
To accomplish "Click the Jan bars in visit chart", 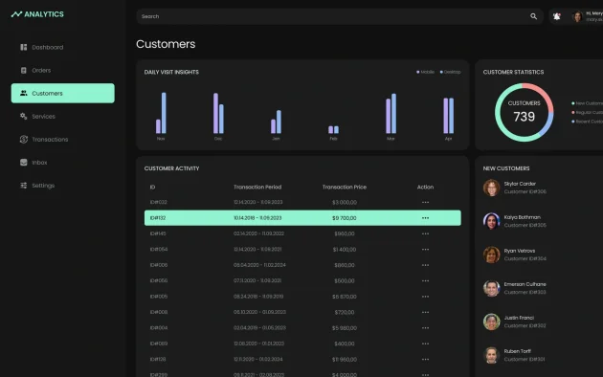I will [x=276, y=122].
